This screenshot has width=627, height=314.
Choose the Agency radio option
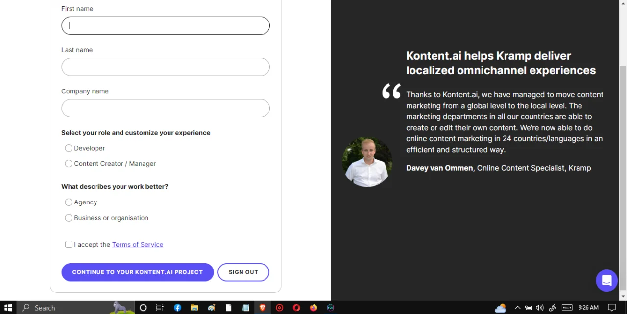click(x=69, y=202)
